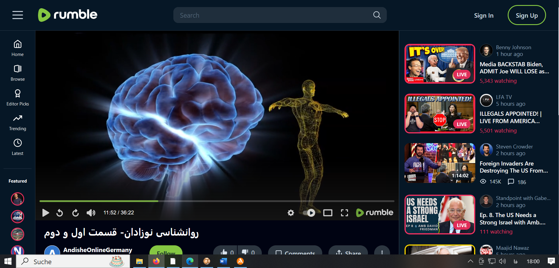Screen dimensions: 559x268
Task: Open Latest in the sidebar
Action: click(18, 147)
